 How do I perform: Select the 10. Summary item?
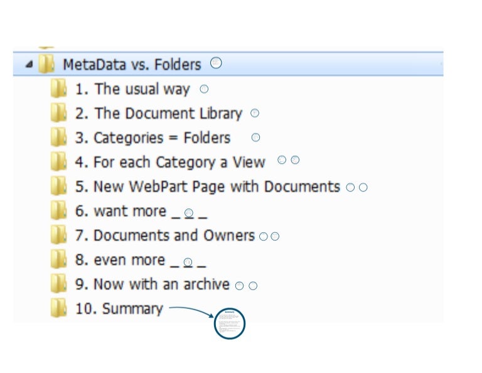click(119, 308)
